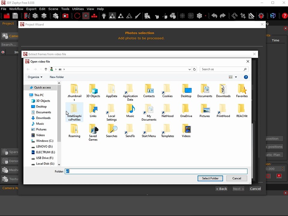The height and width of the screenshot is (216, 288).
Task: Select the 3D Objects folder icon
Action: pyautogui.click(x=93, y=91)
